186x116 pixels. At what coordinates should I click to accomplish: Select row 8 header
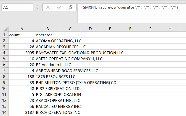[x=4, y=77]
